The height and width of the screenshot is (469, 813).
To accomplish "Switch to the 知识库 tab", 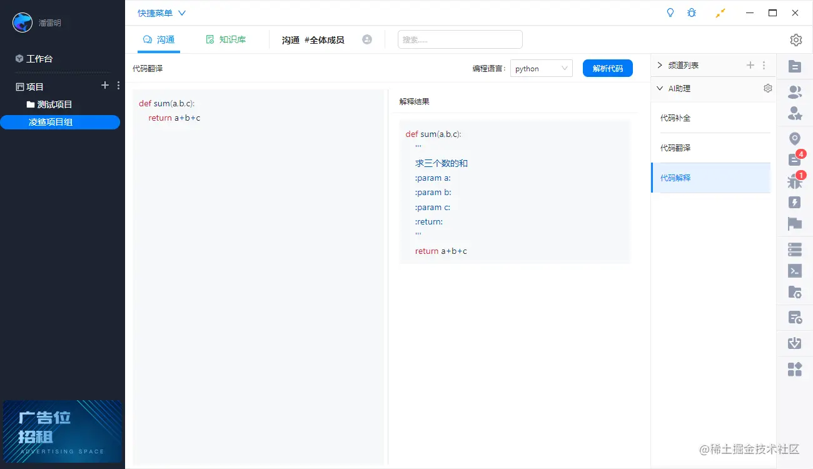I will (226, 39).
